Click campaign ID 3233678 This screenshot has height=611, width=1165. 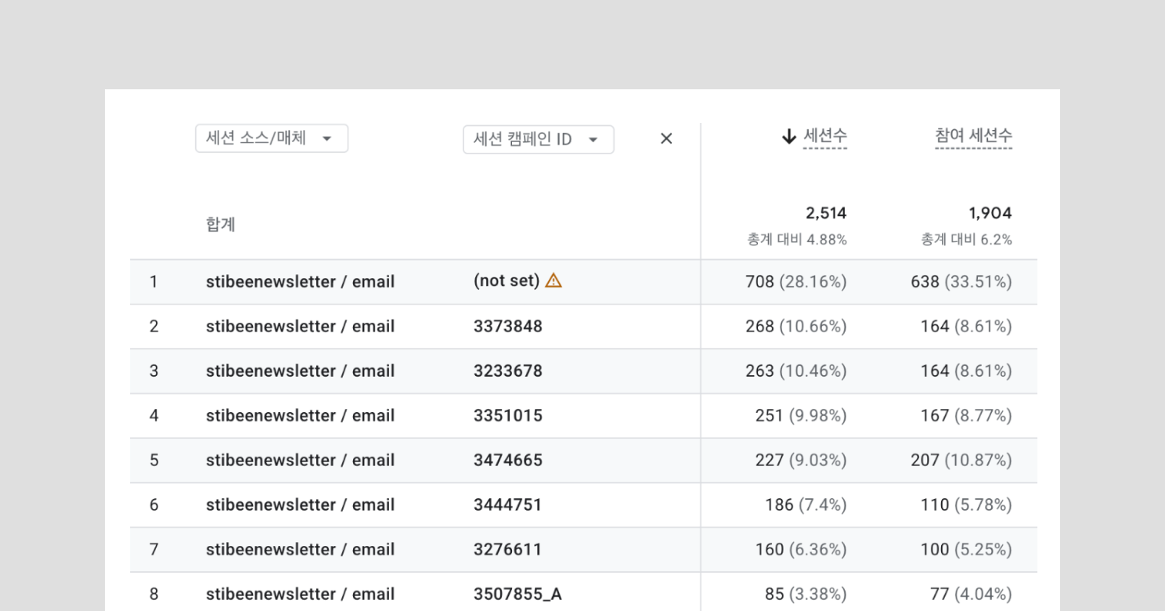(507, 371)
